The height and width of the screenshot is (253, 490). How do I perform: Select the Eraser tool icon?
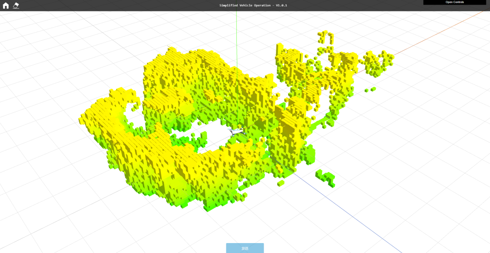[x=16, y=5]
